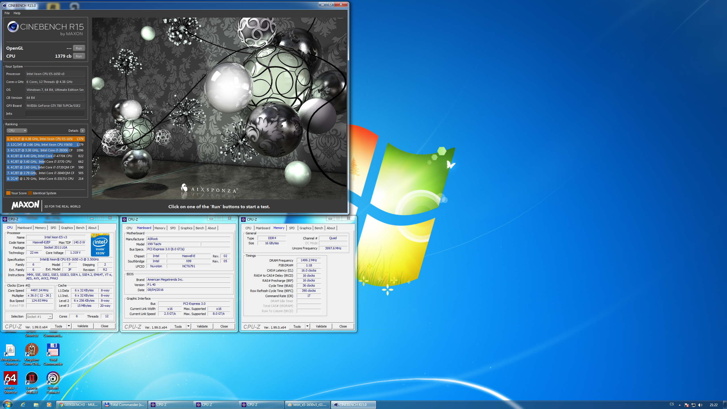The width and height of the screenshot is (727, 409).
Task: Open the Cinebench Help menu
Action: click(17, 13)
